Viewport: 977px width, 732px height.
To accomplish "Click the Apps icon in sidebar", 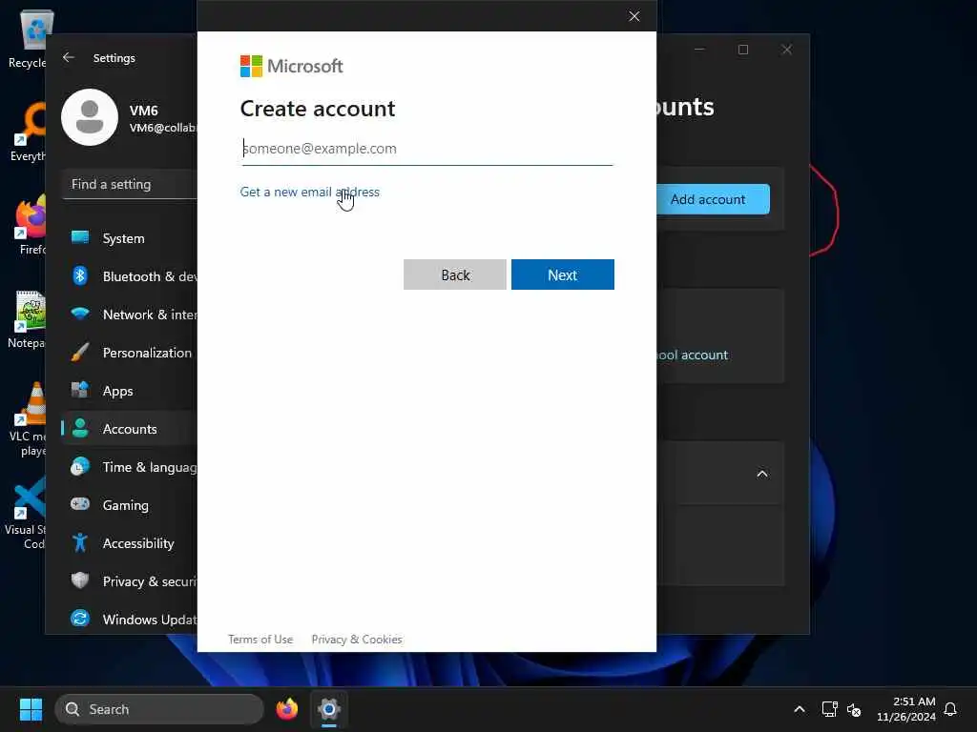I will (x=80, y=390).
